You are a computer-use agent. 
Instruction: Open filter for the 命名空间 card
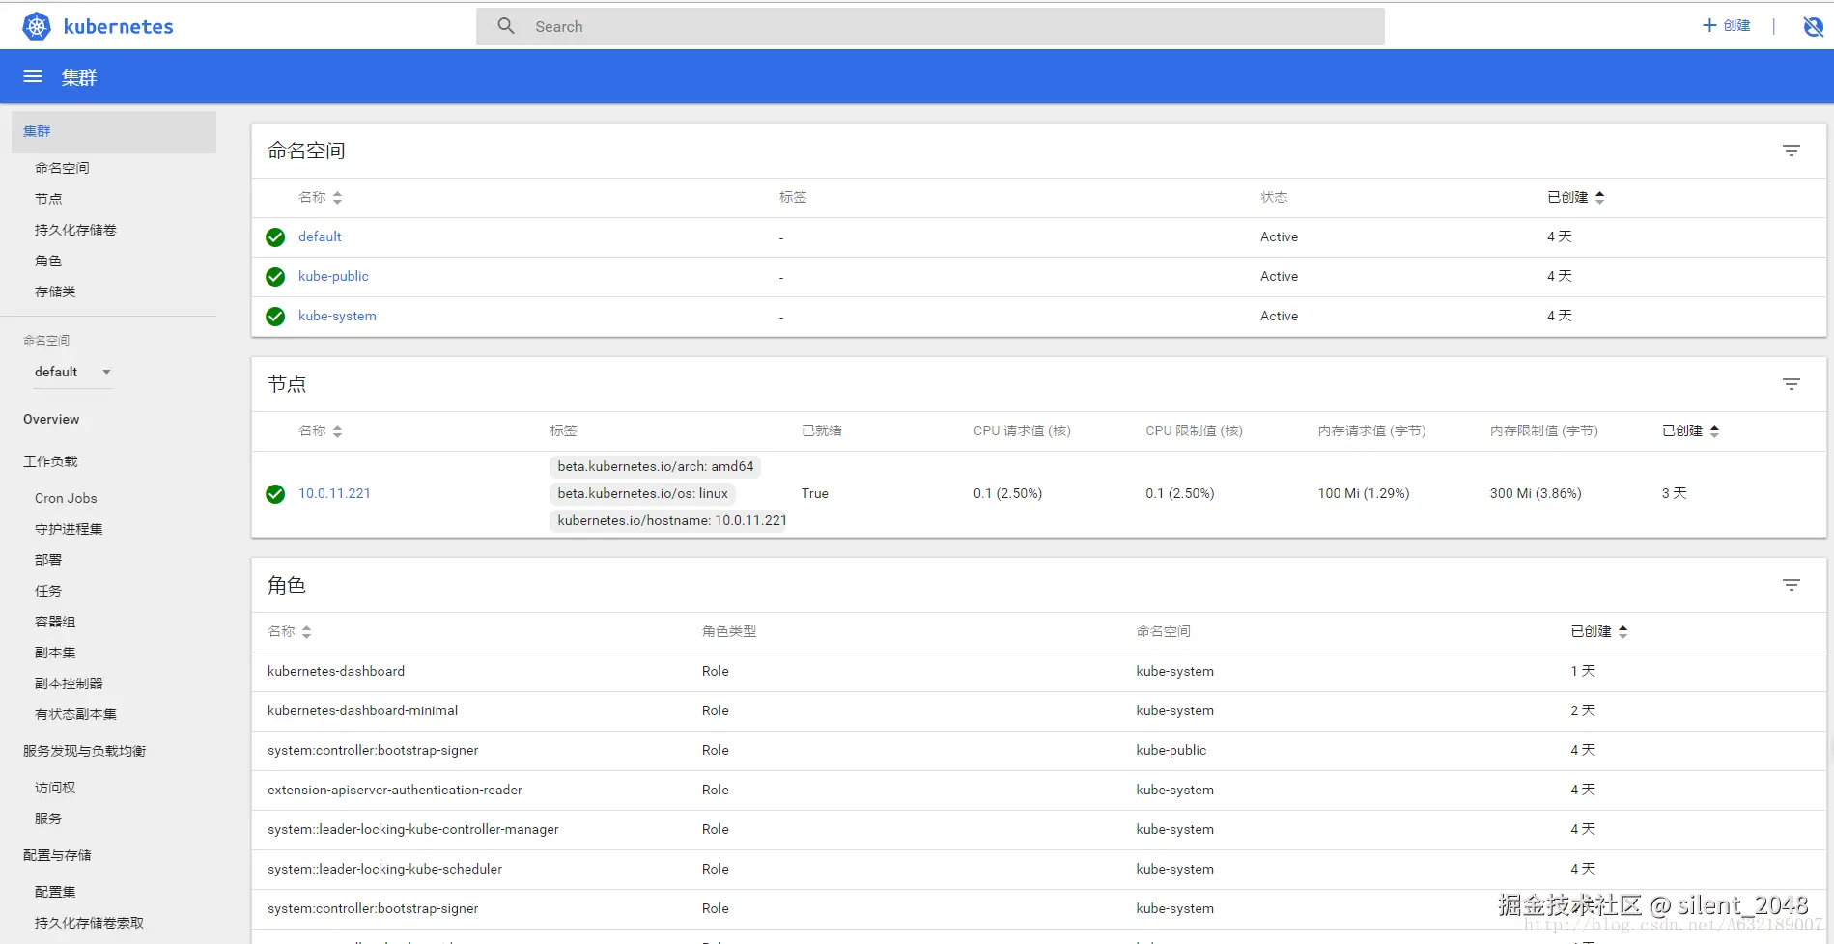[x=1791, y=151]
